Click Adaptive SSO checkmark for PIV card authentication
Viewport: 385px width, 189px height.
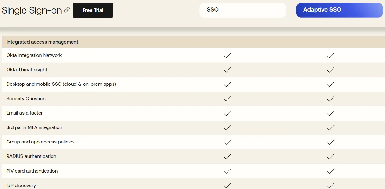click(331, 171)
